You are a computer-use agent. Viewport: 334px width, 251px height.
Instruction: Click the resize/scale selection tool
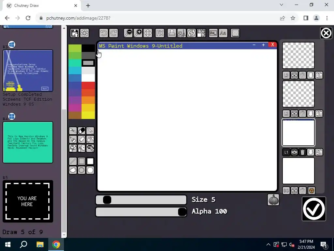pyautogui.click(x=201, y=33)
